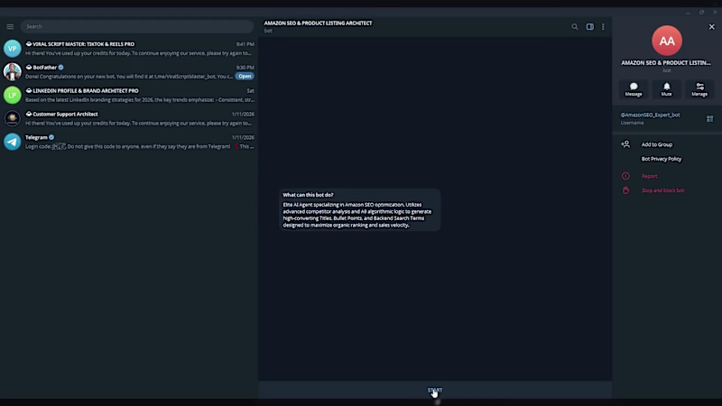Image resolution: width=722 pixels, height=406 pixels.
Task: Click the Message button in info panel
Action: [634, 89]
